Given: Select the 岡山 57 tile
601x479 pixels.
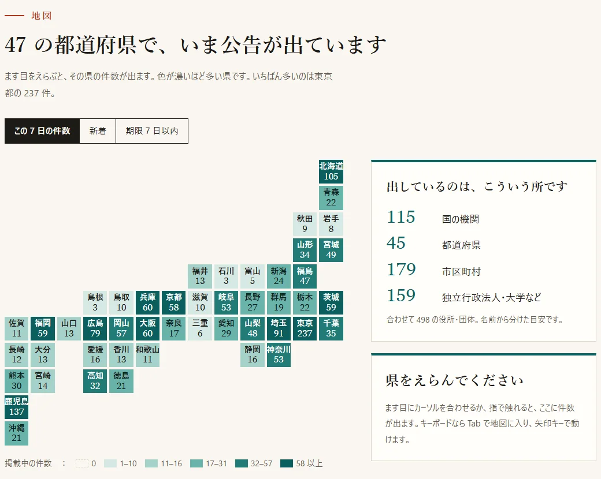Looking at the screenshot, I should coord(121,328).
